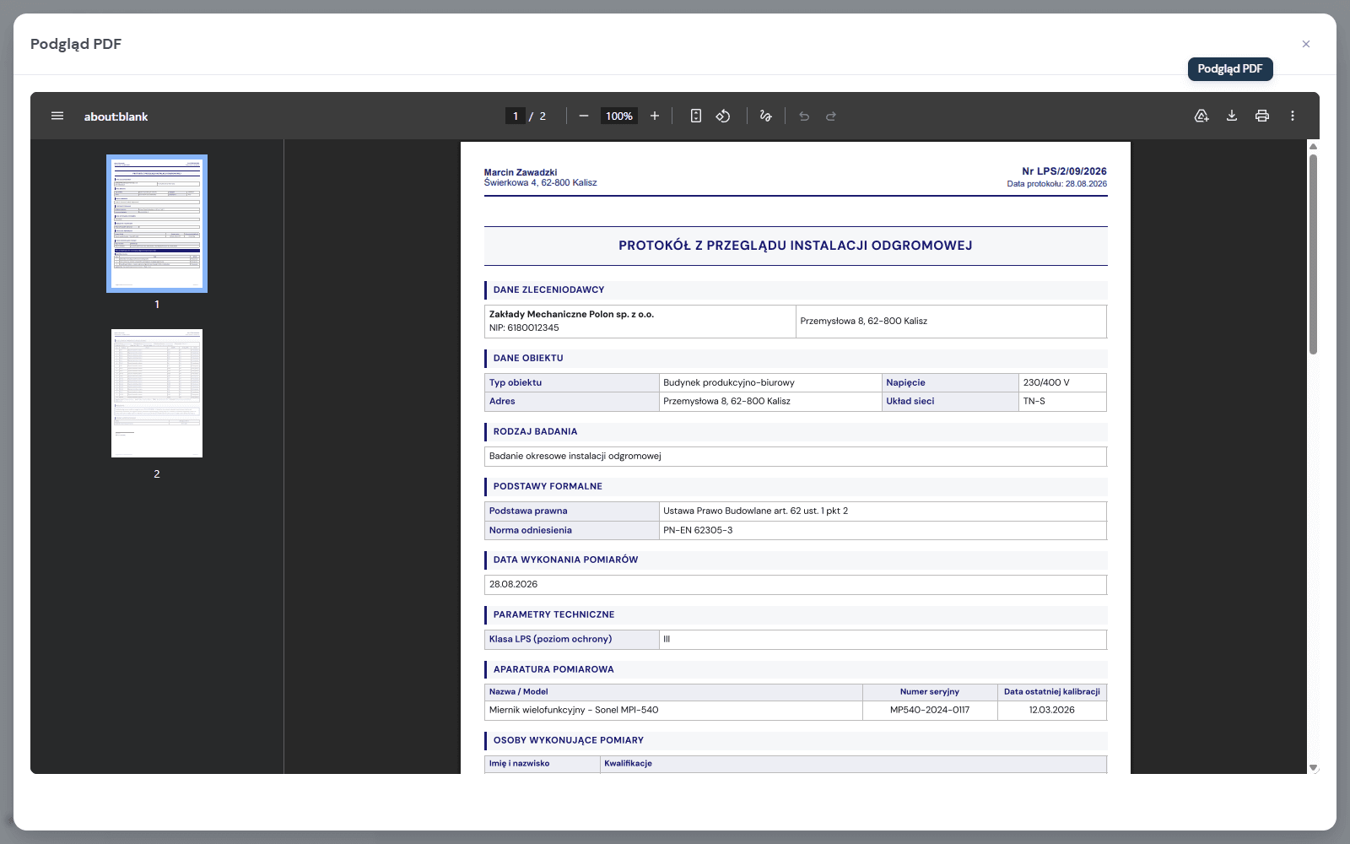Click 'Zakłady Mechaniczne Polon sp. z o.o.' text

coord(571,314)
